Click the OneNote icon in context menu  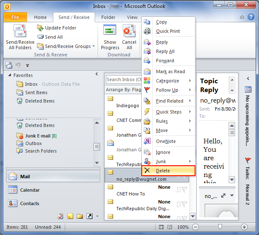coord(147,141)
